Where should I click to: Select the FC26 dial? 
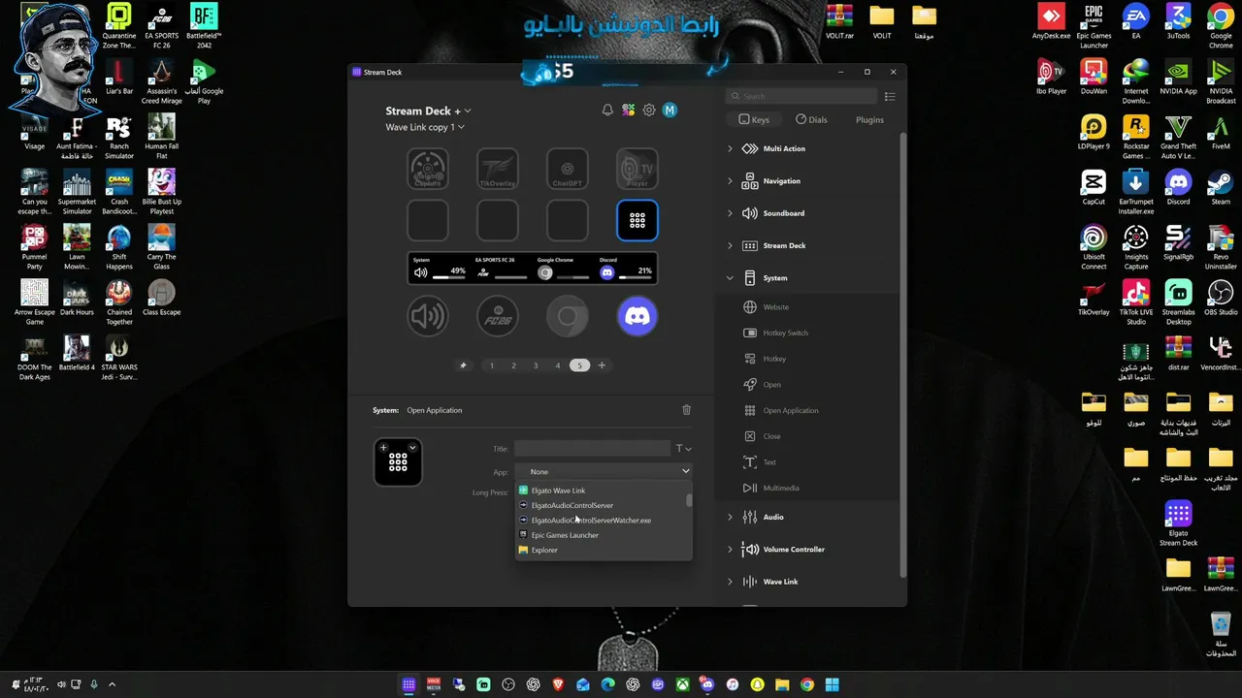pyautogui.click(x=498, y=316)
